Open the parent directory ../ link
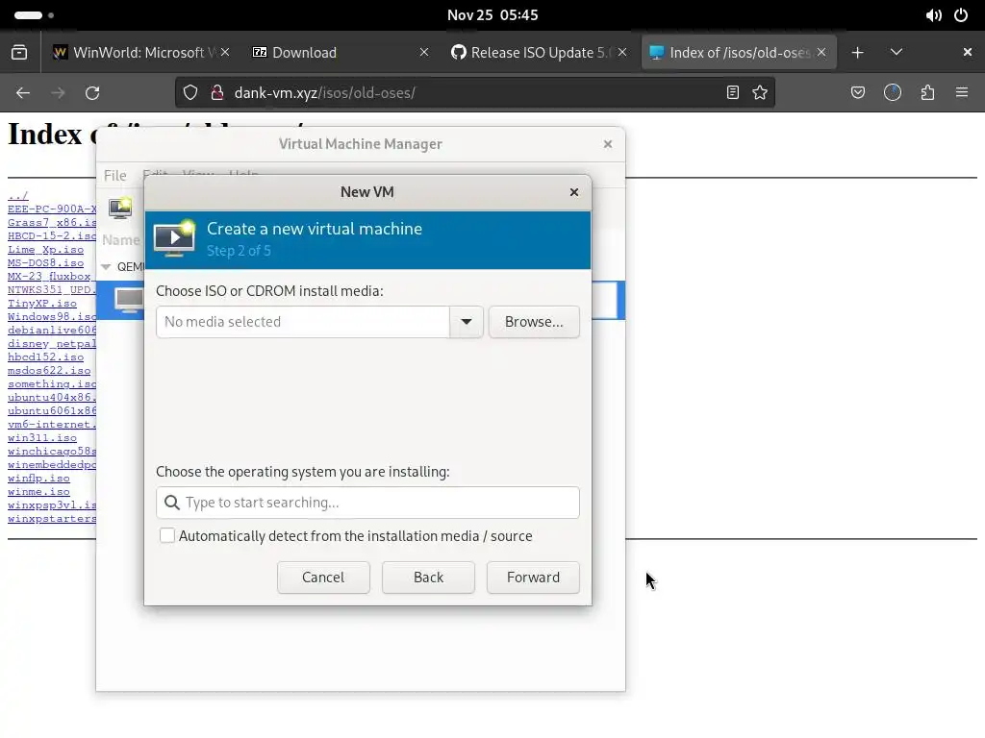 pyautogui.click(x=18, y=195)
